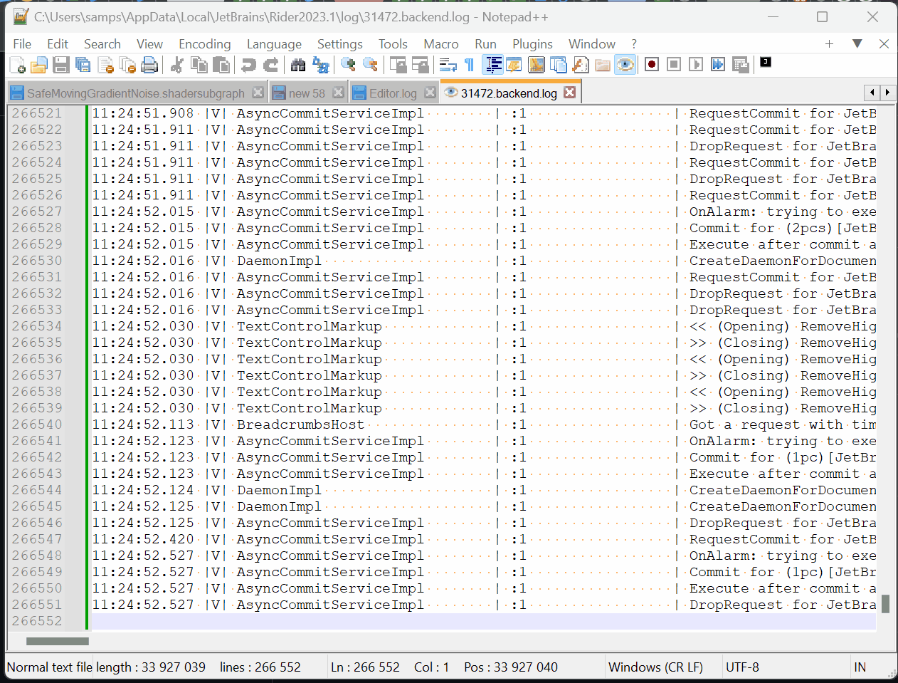Image resolution: width=898 pixels, height=683 pixels.
Task: Open the tab list dropdown triangle near titlebar
Action: tap(857, 44)
